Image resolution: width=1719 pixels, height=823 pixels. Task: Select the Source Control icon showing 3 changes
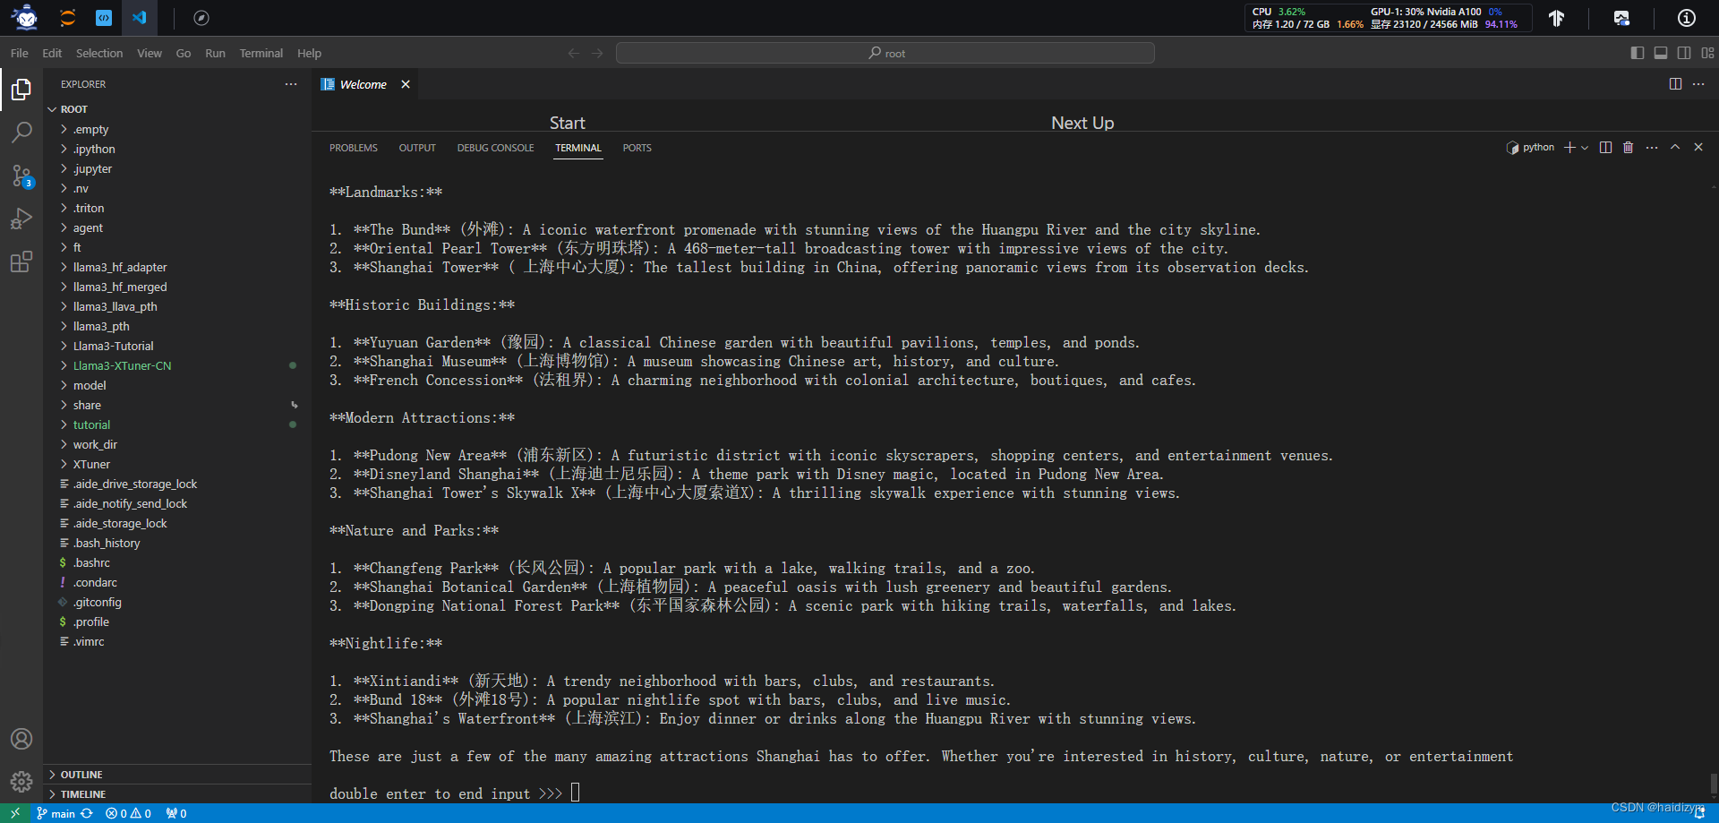coord(21,176)
